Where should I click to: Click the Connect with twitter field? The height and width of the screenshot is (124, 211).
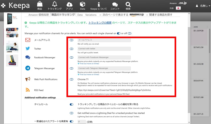[104, 49]
